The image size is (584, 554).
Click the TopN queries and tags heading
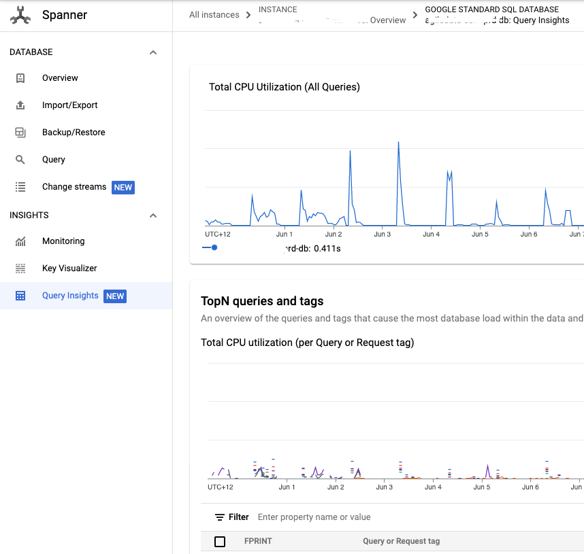point(262,301)
